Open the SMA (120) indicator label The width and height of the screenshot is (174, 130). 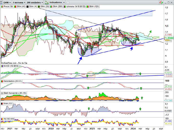click(94, 7)
